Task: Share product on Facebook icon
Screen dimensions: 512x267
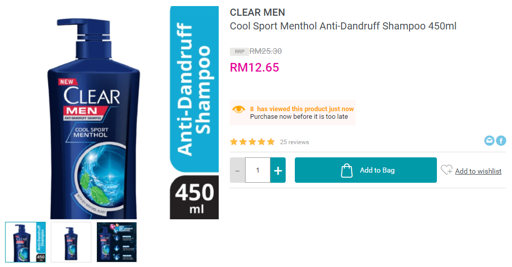Action: tap(501, 141)
